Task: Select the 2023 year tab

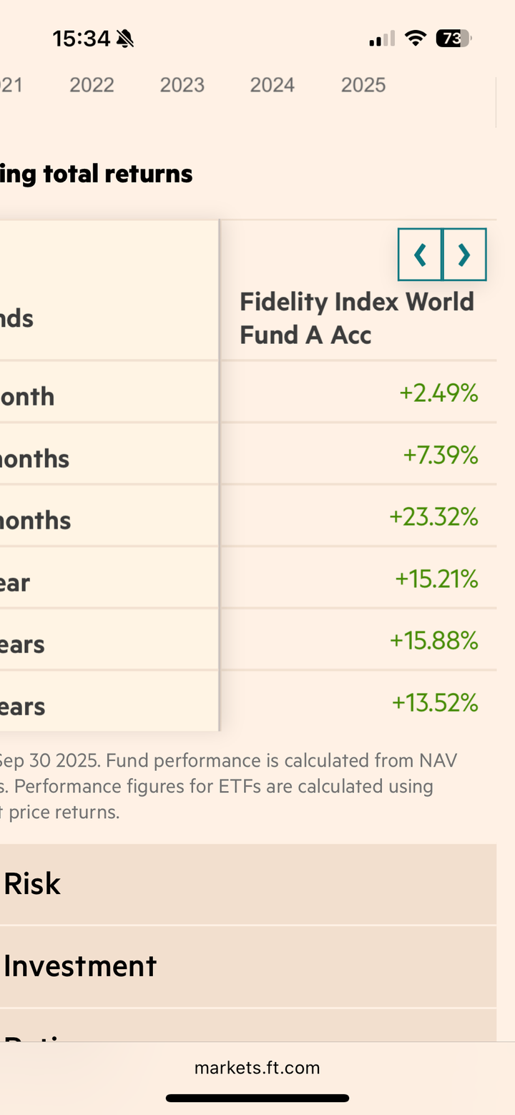Action: pyautogui.click(x=182, y=85)
